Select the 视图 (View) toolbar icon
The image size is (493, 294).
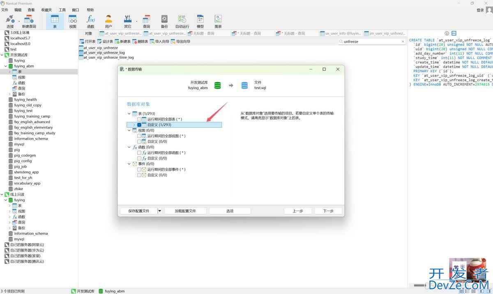(x=73, y=21)
